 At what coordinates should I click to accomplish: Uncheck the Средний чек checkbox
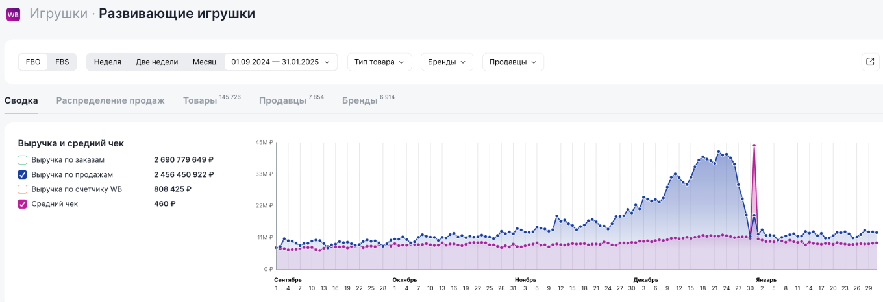(23, 204)
